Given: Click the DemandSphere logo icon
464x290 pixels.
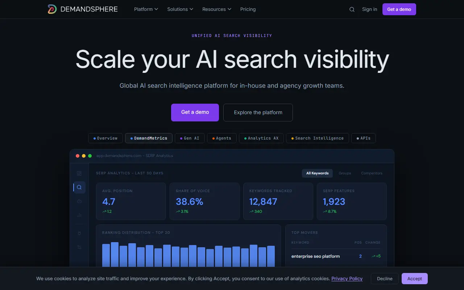Looking at the screenshot, I should [x=52, y=9].
